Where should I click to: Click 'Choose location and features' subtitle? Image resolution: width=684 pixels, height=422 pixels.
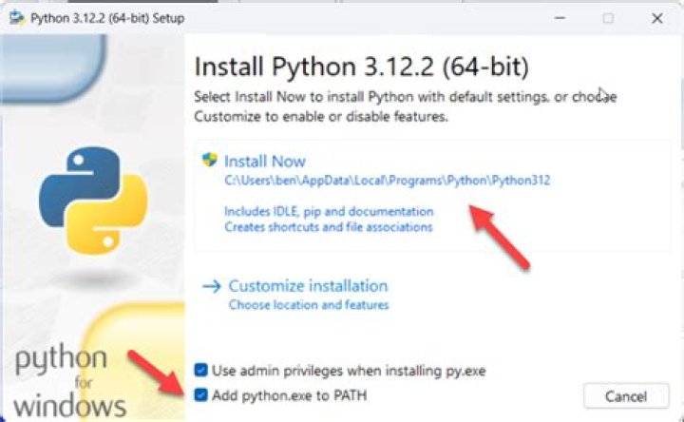coord(309,304)
